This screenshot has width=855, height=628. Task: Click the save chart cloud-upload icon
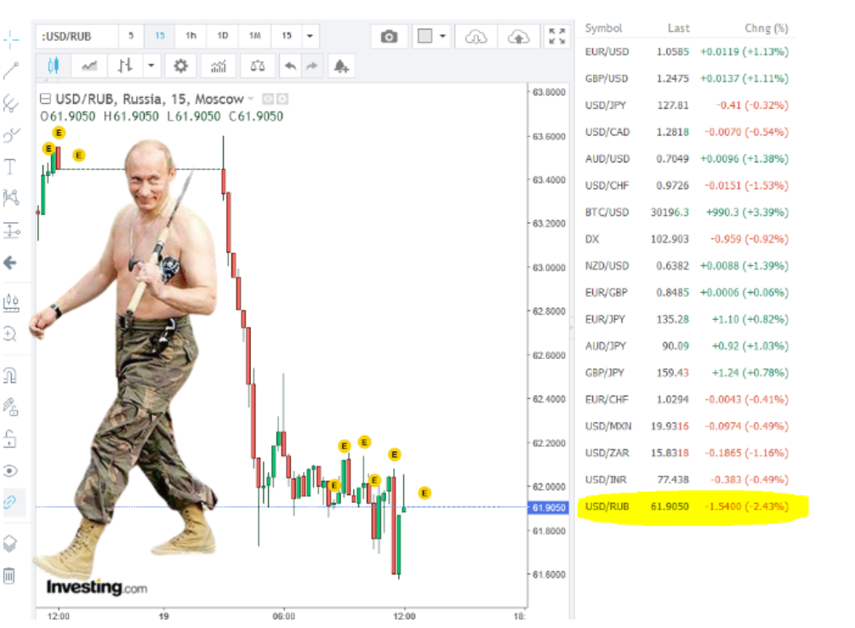(519, 37)
